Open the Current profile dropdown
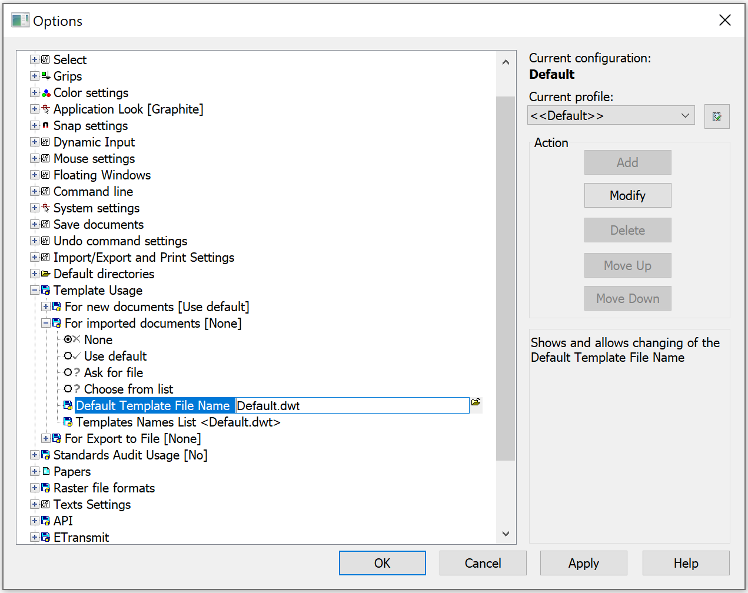The height and width of the screenshot is (593, 748). coord(611,116)
